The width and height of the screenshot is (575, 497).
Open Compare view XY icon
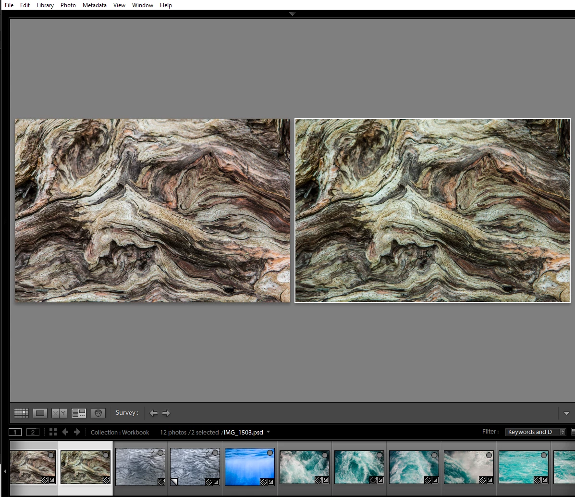(x=60, y=413)
